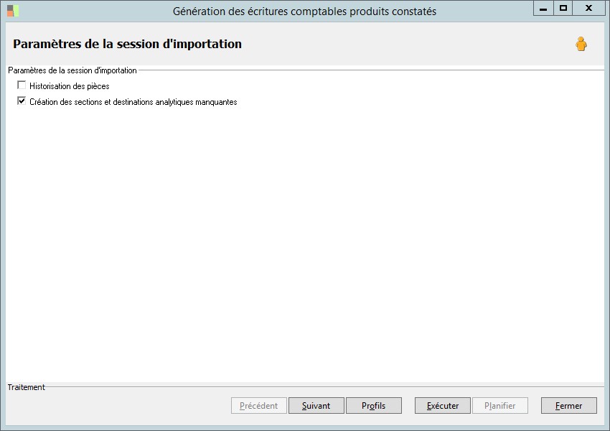Uncheck Création des sections et destinations analytiques

coord(22,101)
